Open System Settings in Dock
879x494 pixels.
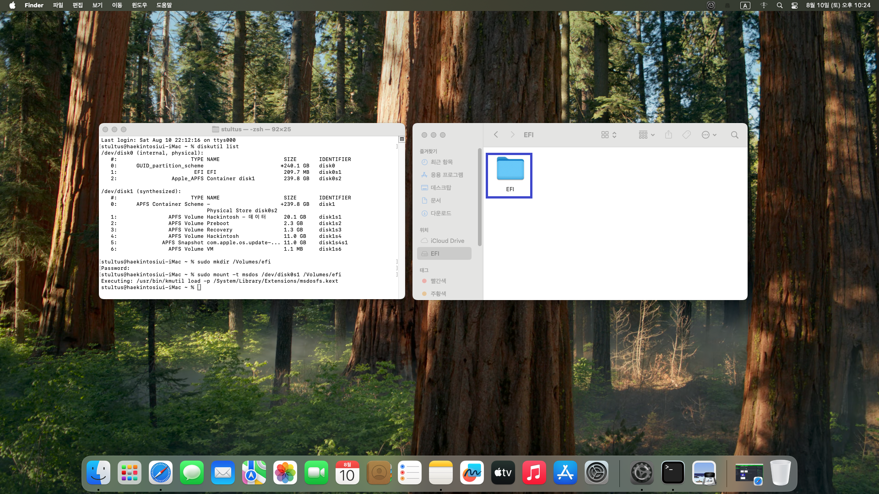[x=597, y=473]
